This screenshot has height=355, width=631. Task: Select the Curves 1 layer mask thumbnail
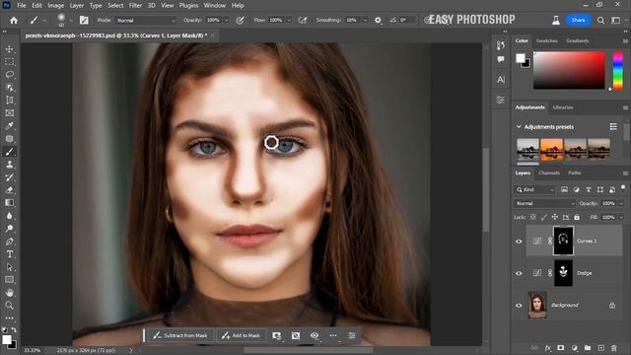pyautogui.click(x=563, y=241)
